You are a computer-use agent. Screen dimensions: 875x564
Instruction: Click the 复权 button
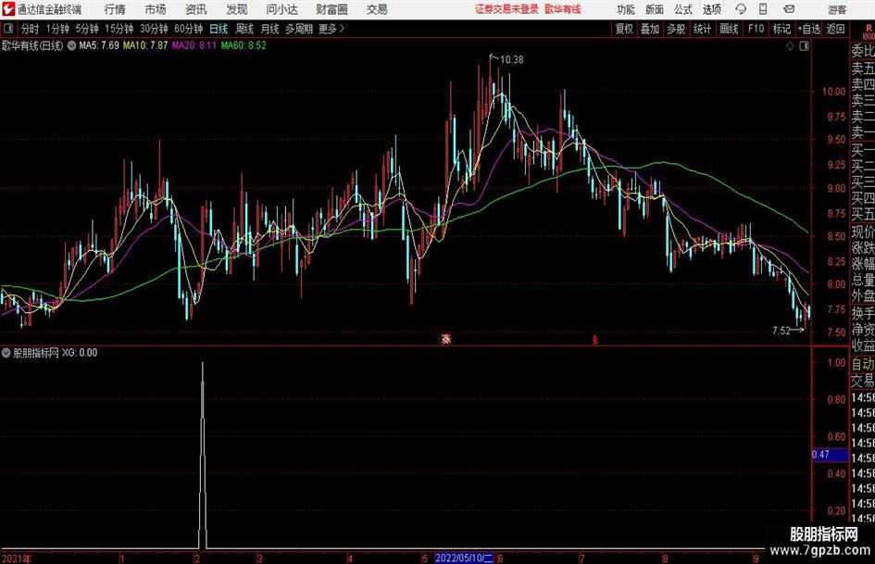pyautogui.click(x=624, y=29)
